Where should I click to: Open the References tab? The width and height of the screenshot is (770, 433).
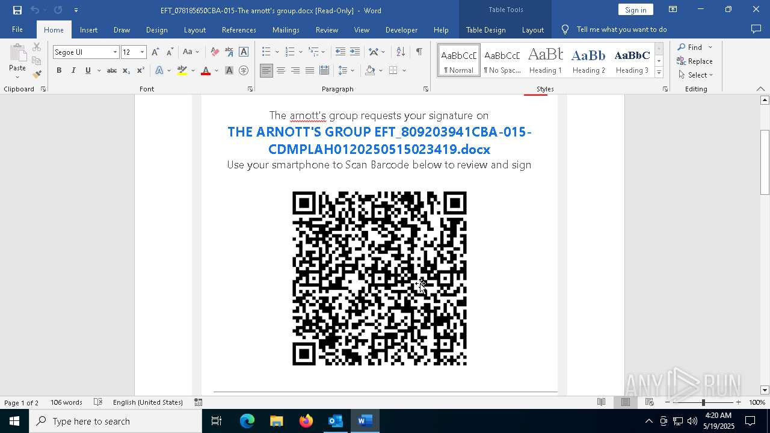click(239, 29)
